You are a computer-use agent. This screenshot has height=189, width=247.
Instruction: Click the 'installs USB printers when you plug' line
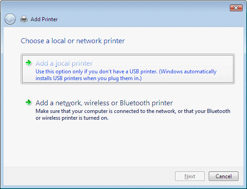[x=89, y=78]
